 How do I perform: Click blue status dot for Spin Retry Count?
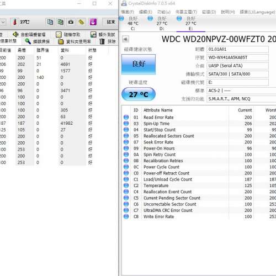click(x=126, y=155)
